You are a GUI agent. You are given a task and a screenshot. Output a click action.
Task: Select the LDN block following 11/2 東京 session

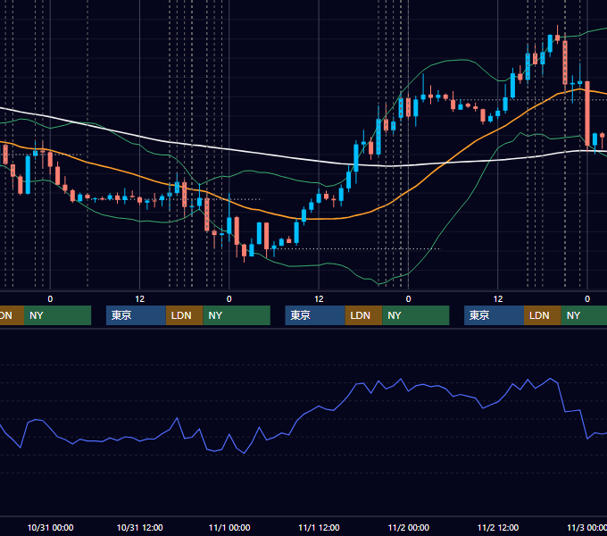click(x=543, y=315)
